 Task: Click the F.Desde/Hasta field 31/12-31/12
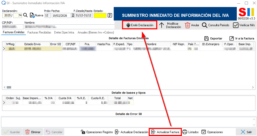(83, 15)
